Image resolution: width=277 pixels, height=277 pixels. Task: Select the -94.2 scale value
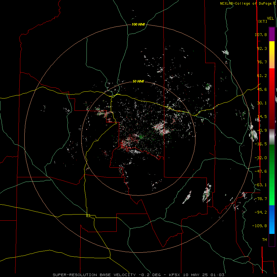261,212
